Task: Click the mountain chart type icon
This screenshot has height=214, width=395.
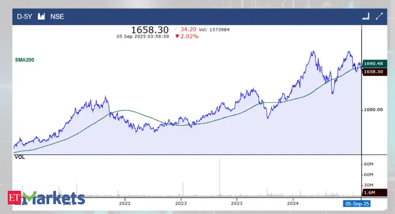Action: pyautogui.click(x=41, y=17)
